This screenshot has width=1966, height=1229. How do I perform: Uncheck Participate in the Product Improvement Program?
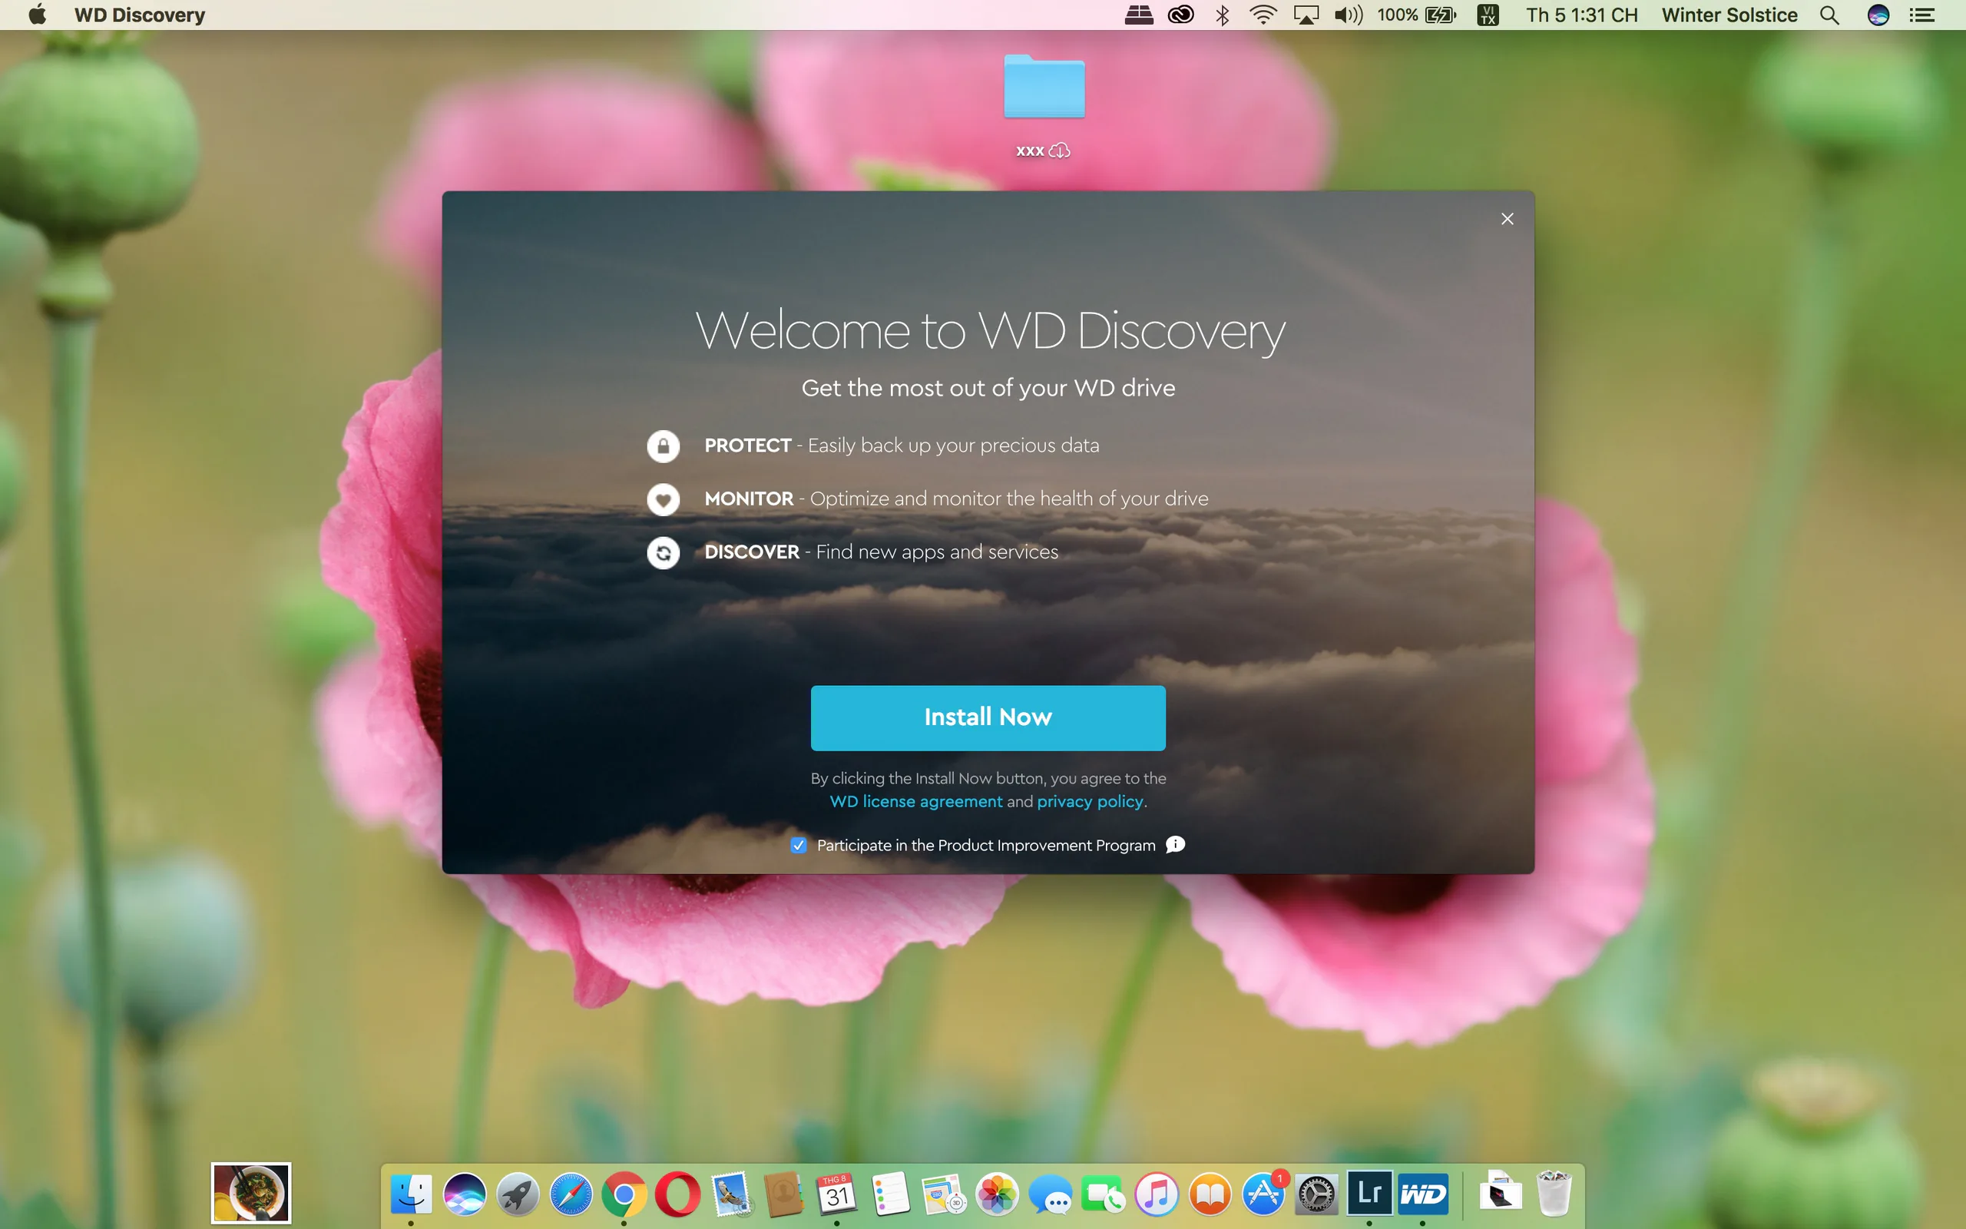799,846
